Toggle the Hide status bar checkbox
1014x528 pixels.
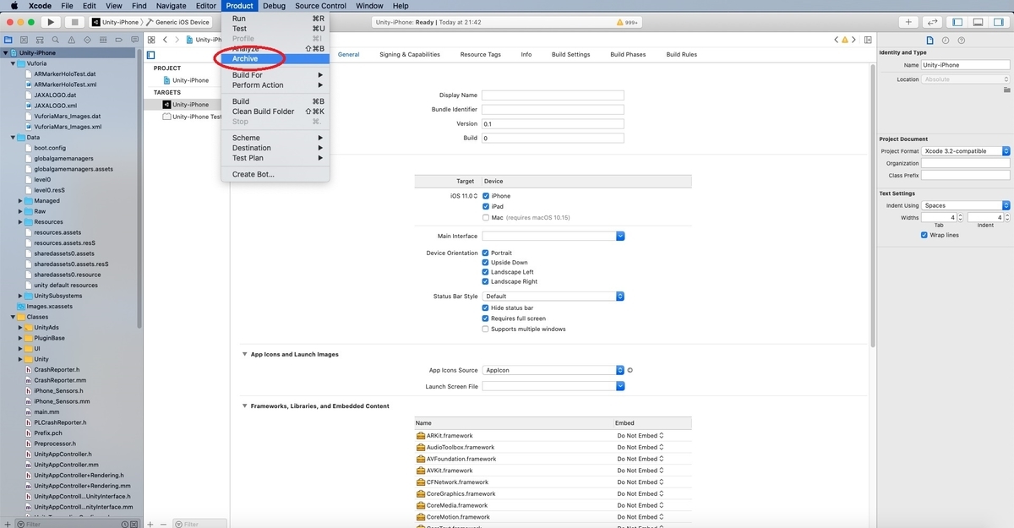(486, 308)
